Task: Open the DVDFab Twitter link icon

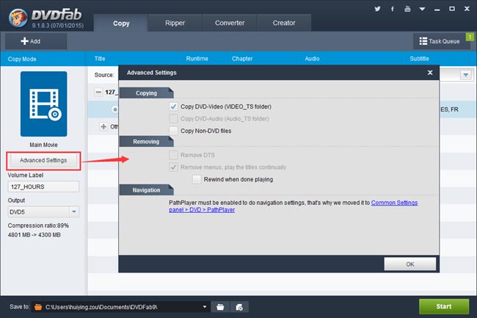Action: (x=377, y=9)
